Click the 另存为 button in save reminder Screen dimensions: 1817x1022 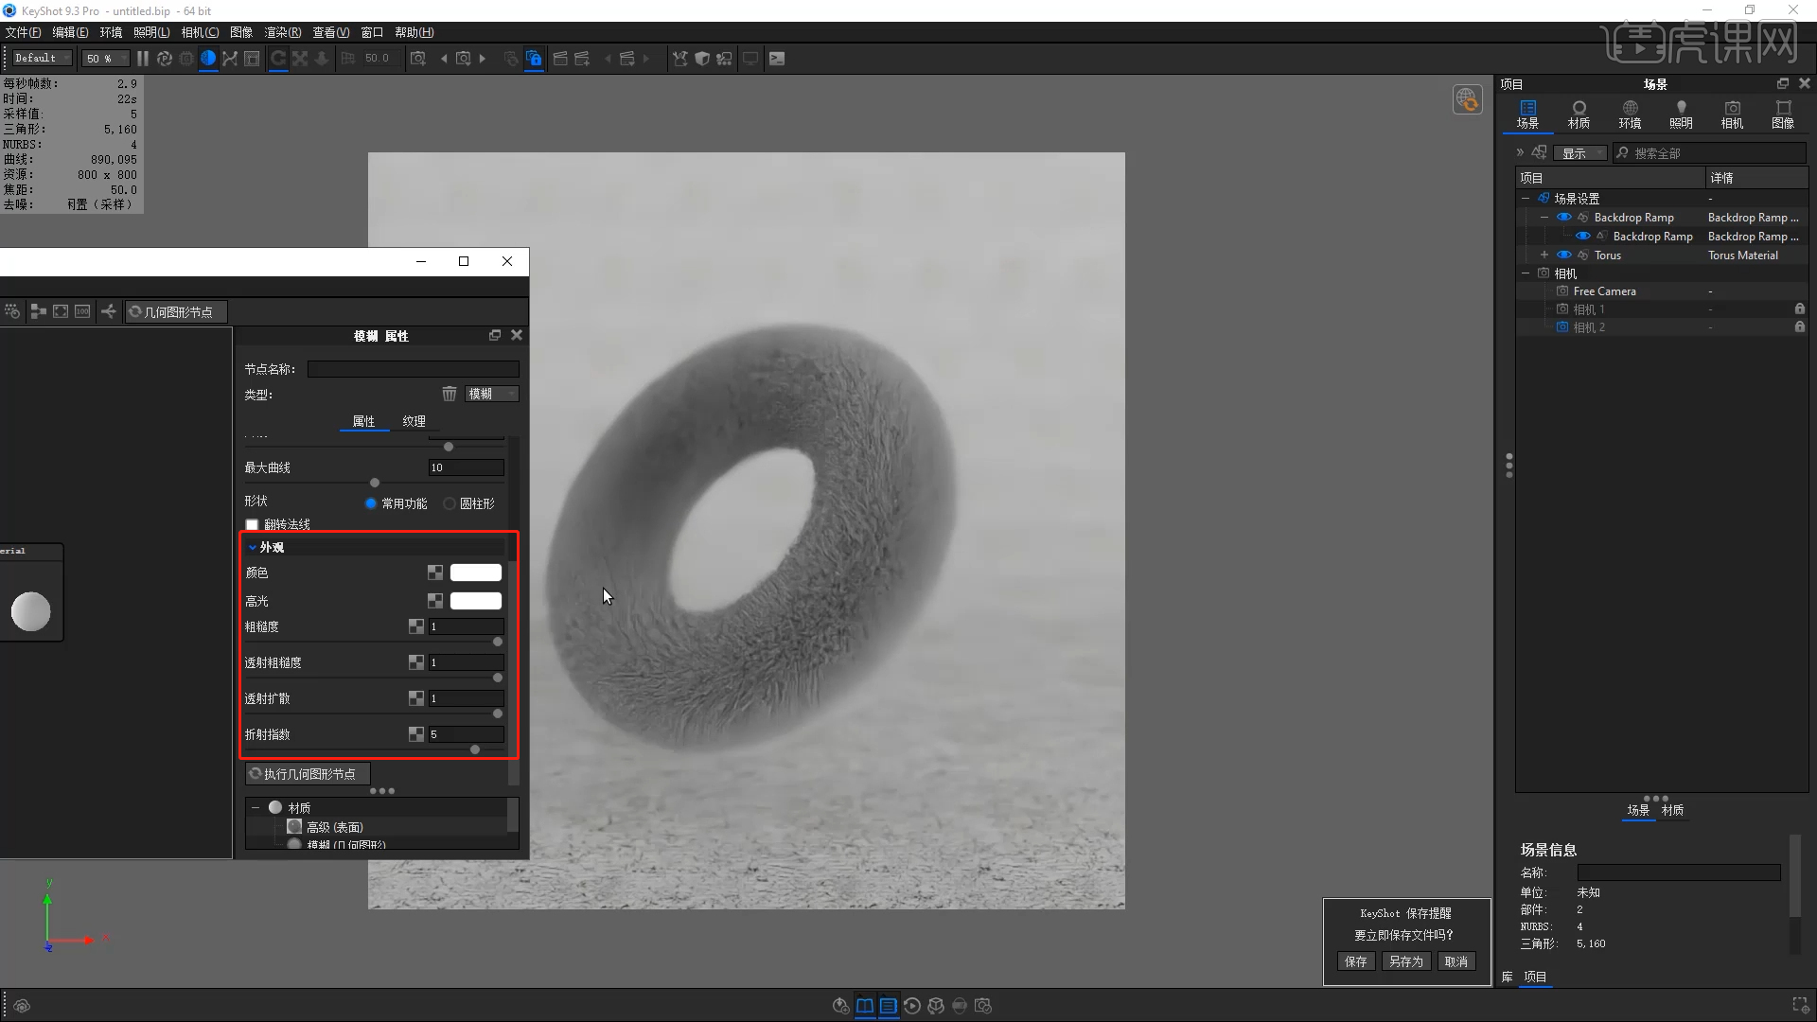pyautogui.click(x=1405, y=961)
